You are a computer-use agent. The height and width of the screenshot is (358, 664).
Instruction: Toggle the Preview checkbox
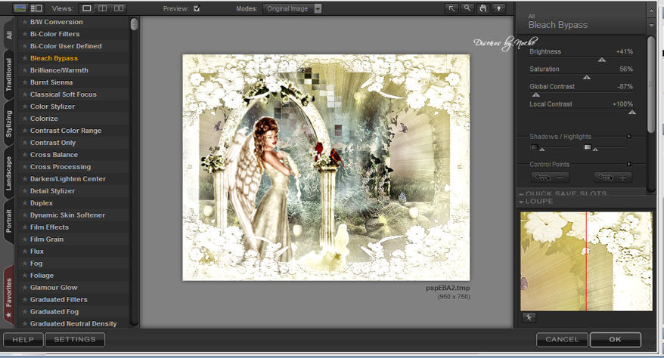197,9
